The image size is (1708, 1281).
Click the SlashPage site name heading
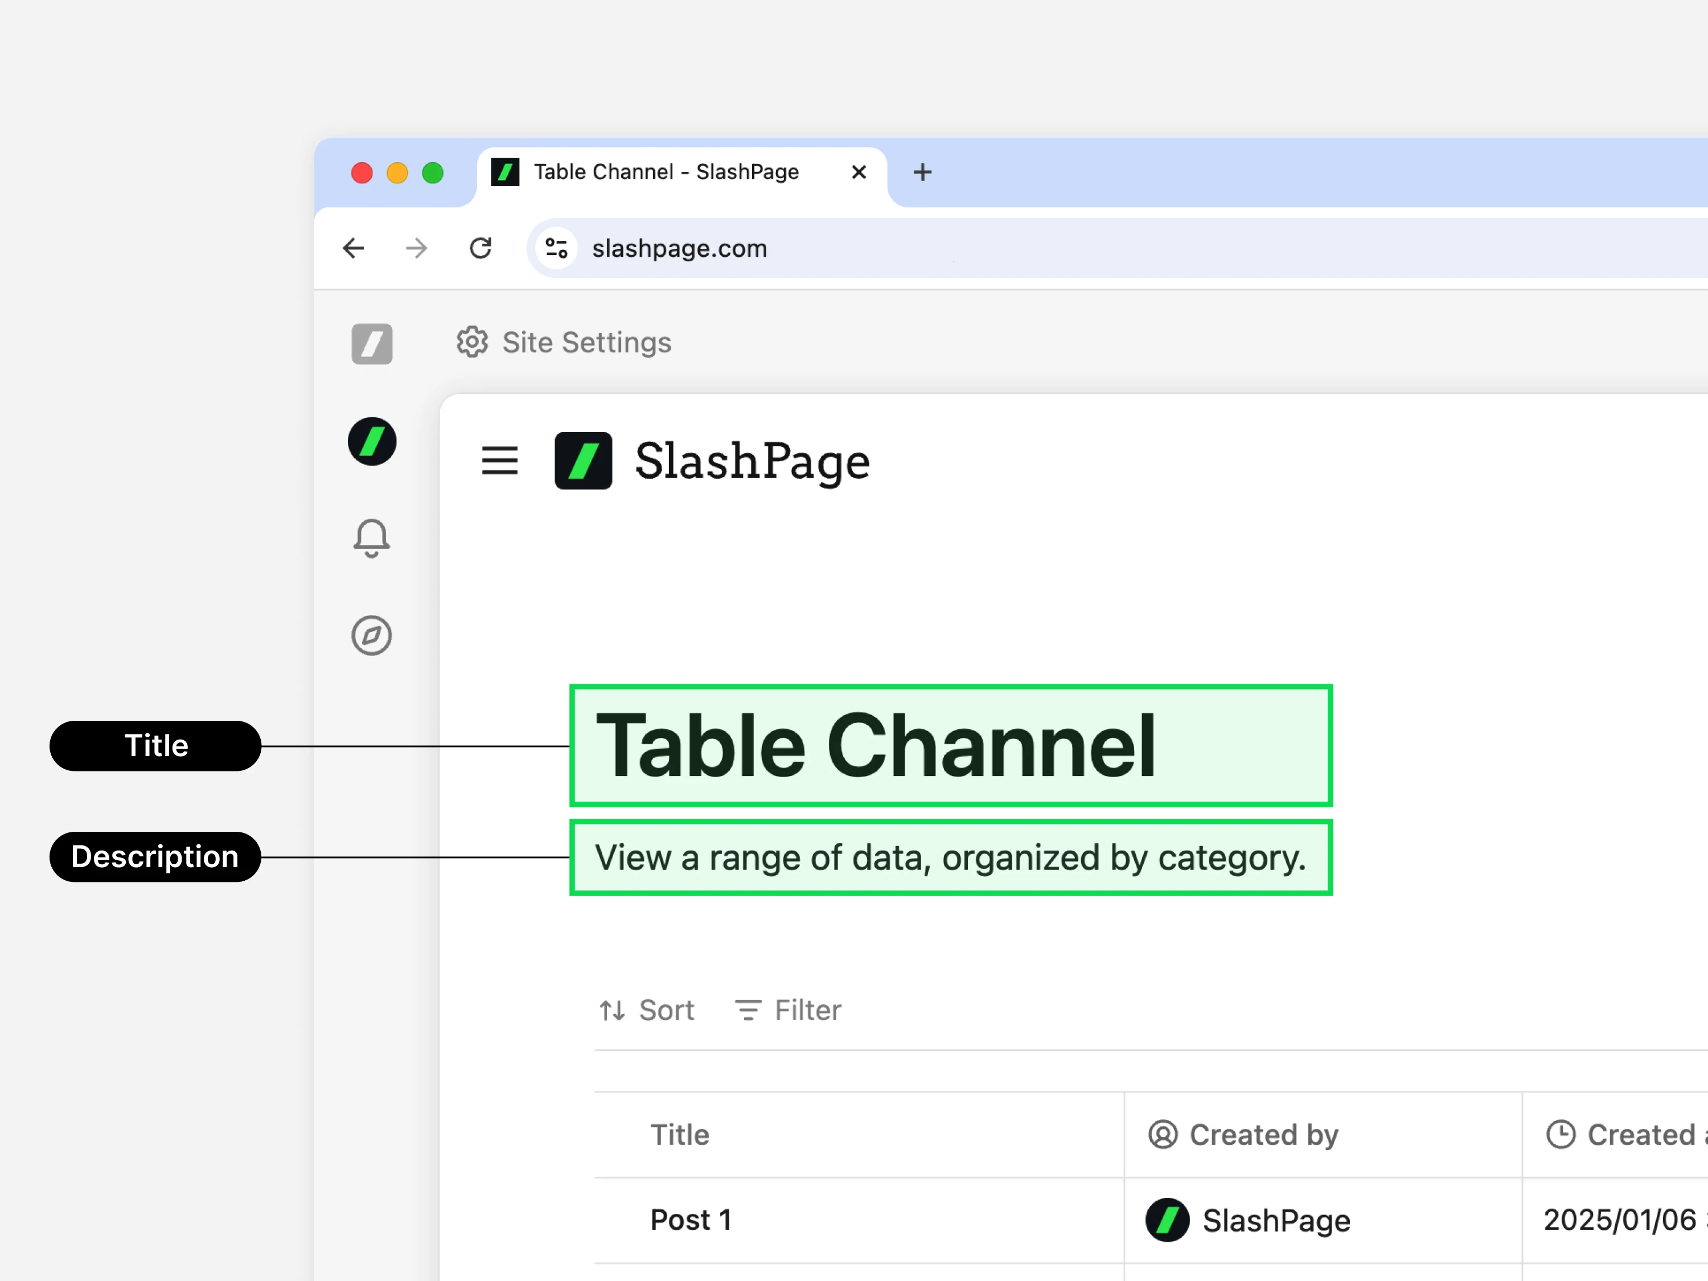[752, 461]
